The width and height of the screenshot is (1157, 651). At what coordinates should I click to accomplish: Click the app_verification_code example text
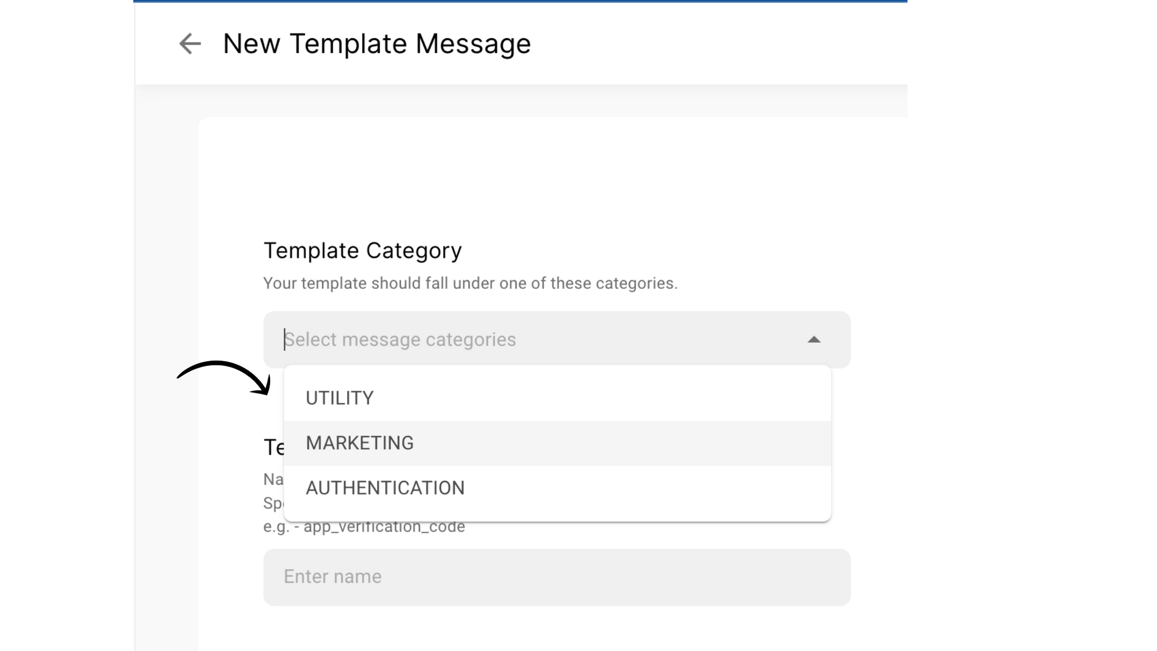(x=384, y=528)
